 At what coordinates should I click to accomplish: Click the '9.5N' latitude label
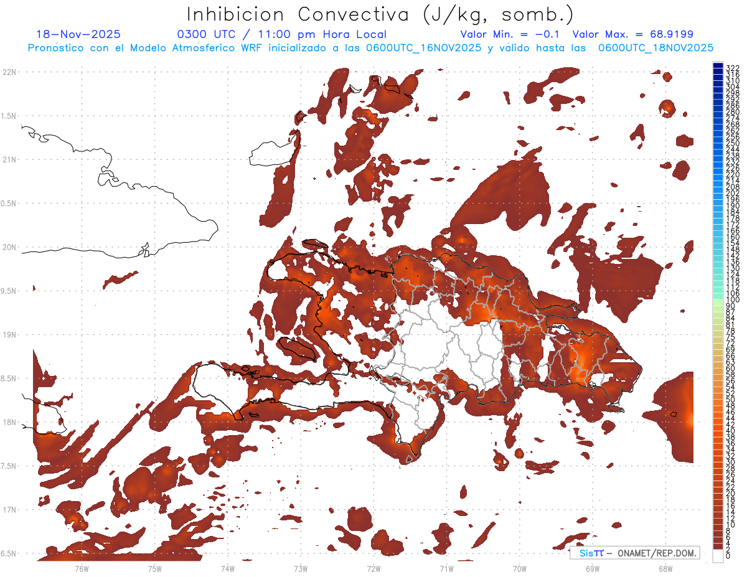(9, 291)
